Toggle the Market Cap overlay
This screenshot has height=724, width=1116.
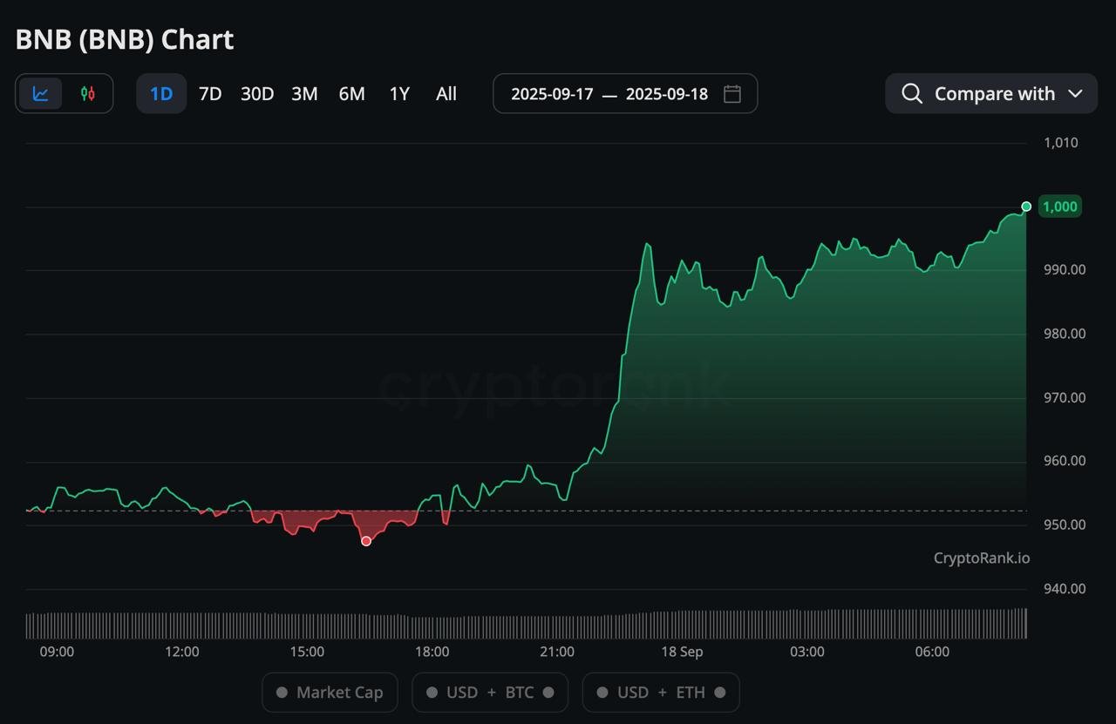click(x=330, y=692)
